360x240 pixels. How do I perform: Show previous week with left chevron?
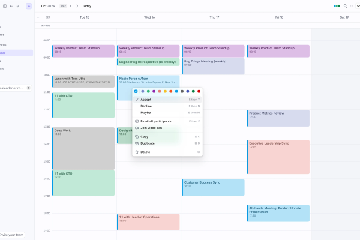point(71,6)
